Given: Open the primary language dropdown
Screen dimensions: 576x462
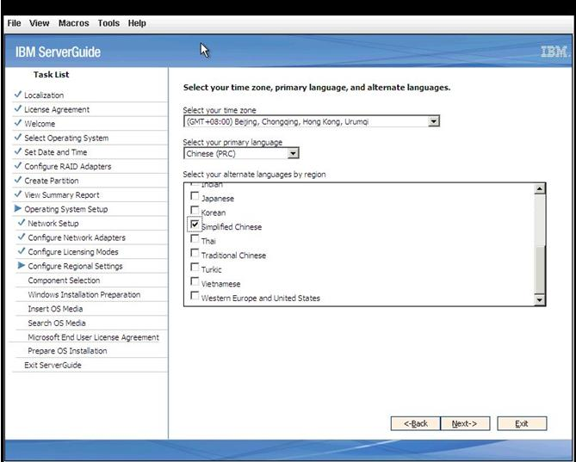Looking at the screenshot, I should [x=293, y=153].
